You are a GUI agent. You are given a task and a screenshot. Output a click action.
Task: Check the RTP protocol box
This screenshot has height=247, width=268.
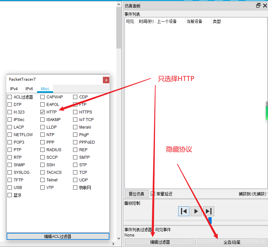pos(10,157)
